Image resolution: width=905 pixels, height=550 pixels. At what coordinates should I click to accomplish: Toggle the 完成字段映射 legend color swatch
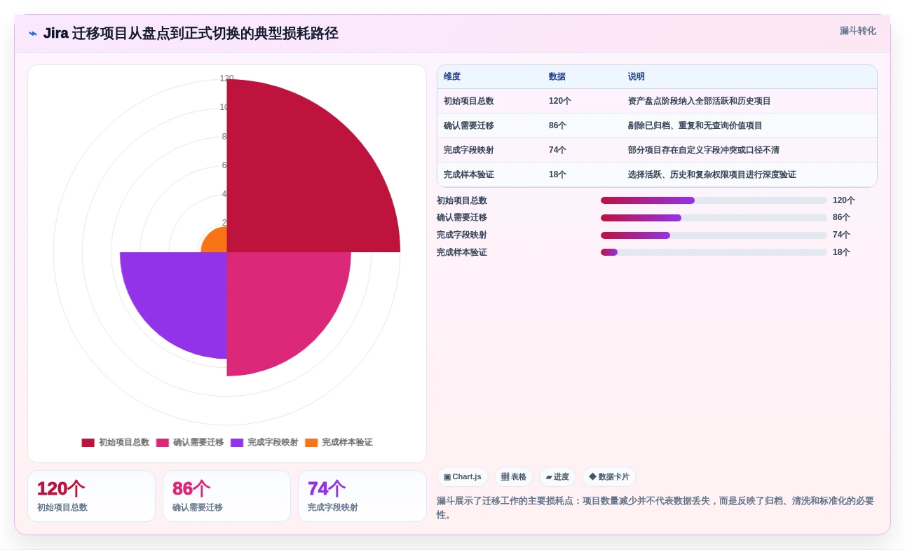coord(237,443)
